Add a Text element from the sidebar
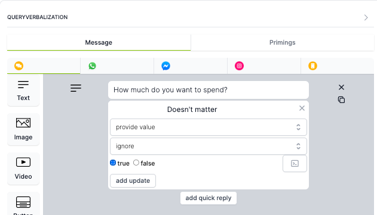The image size is (377, 215). (x=23, y=91)
